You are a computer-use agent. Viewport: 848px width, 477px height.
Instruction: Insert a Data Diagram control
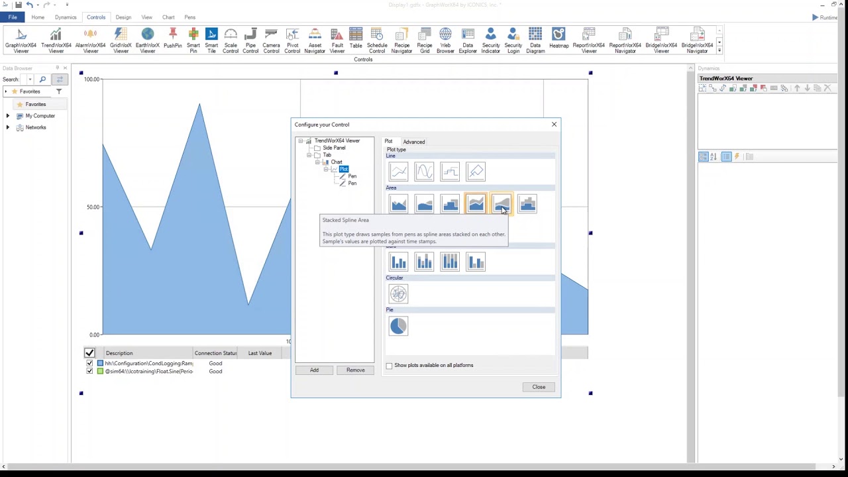click(535, 40)
